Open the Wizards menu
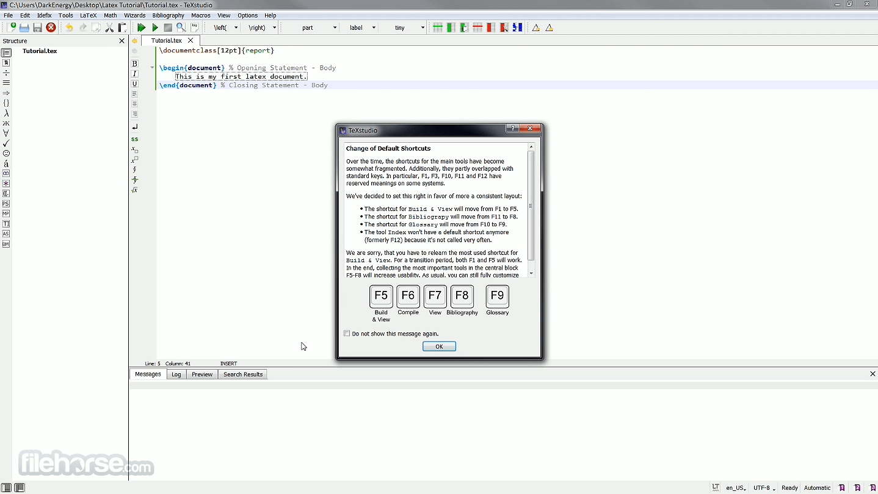878x494 pixels. (134, 15)
